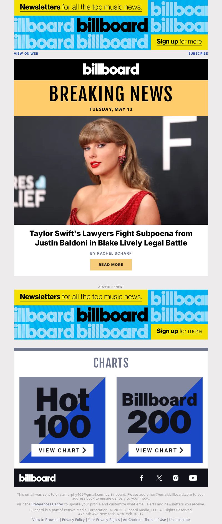
Task: Click the footer Billboard logo
Action: pos(37,478)
